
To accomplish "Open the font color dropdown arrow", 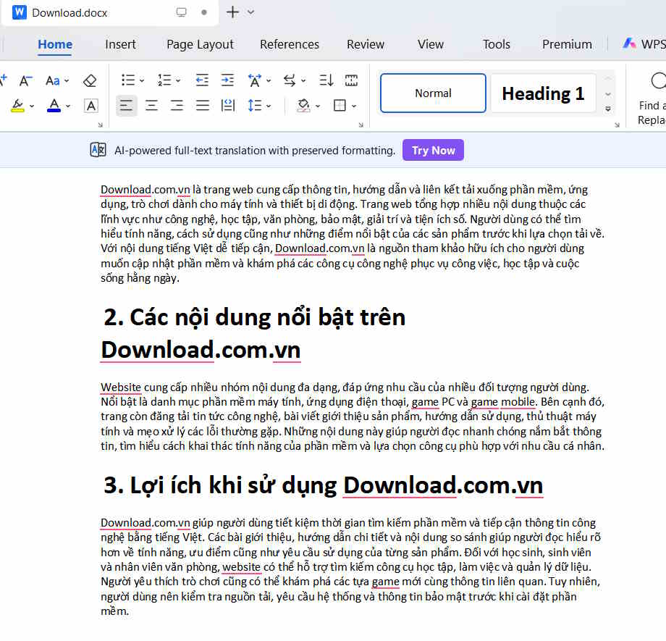I will (68, 106).
